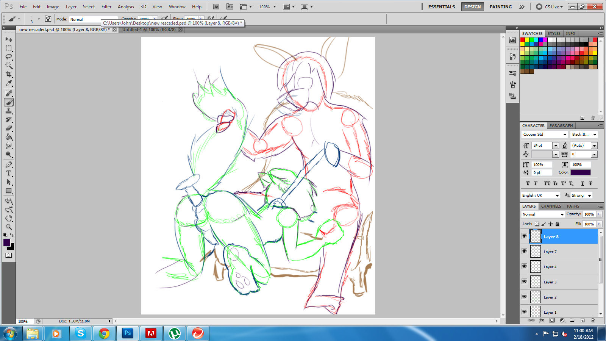
Task: Open the font family dropdown Cooper Std
Action: point(565,135)
